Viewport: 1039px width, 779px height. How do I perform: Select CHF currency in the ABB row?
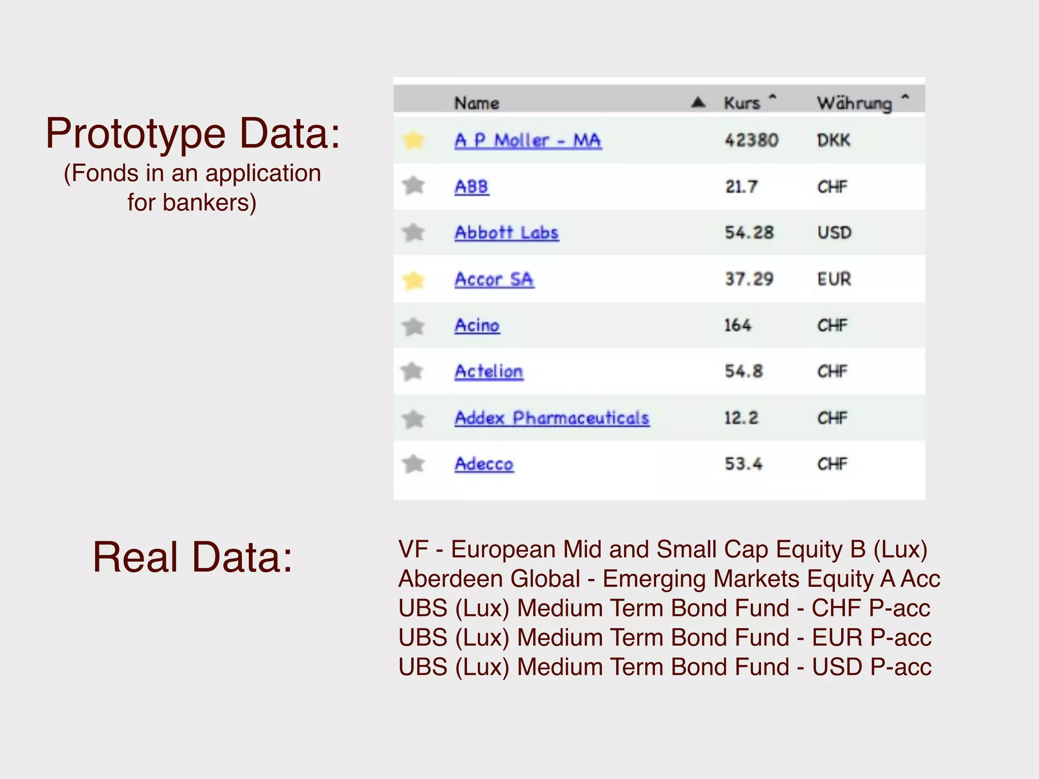pyautogui.click(x=832, y=187)
